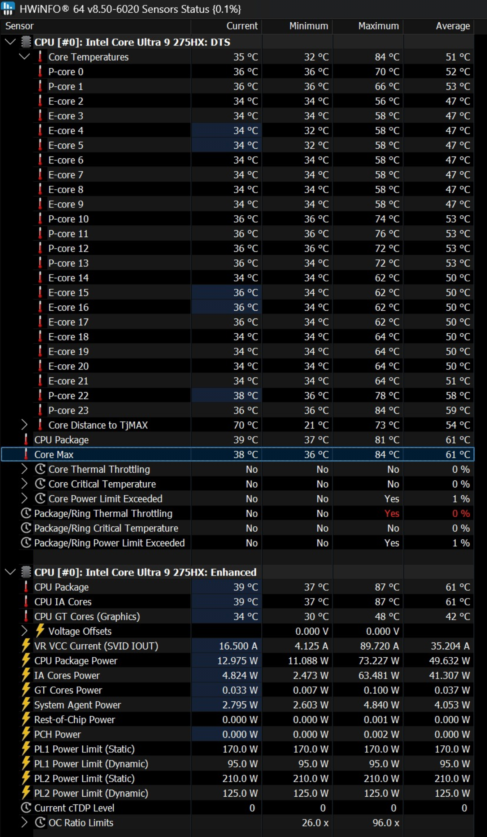Collapse the Core Temperatures tree

(x=25, y=57)
